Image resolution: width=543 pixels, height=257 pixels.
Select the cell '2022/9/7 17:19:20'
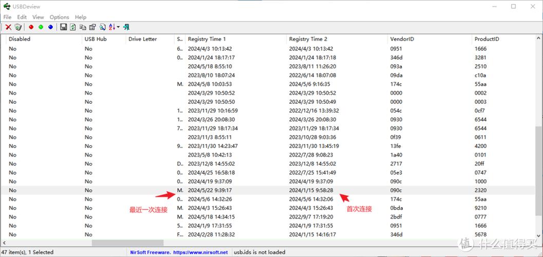(x=311, y=217)
